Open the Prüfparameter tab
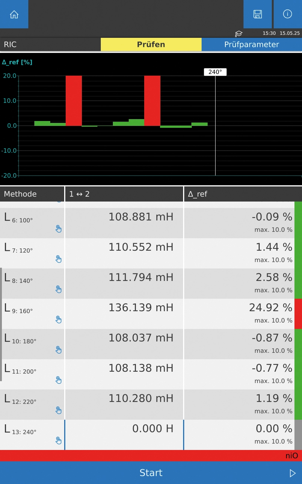Image resolution: width=302 pixels, height=484 pixels. click(x=251, y=45)
